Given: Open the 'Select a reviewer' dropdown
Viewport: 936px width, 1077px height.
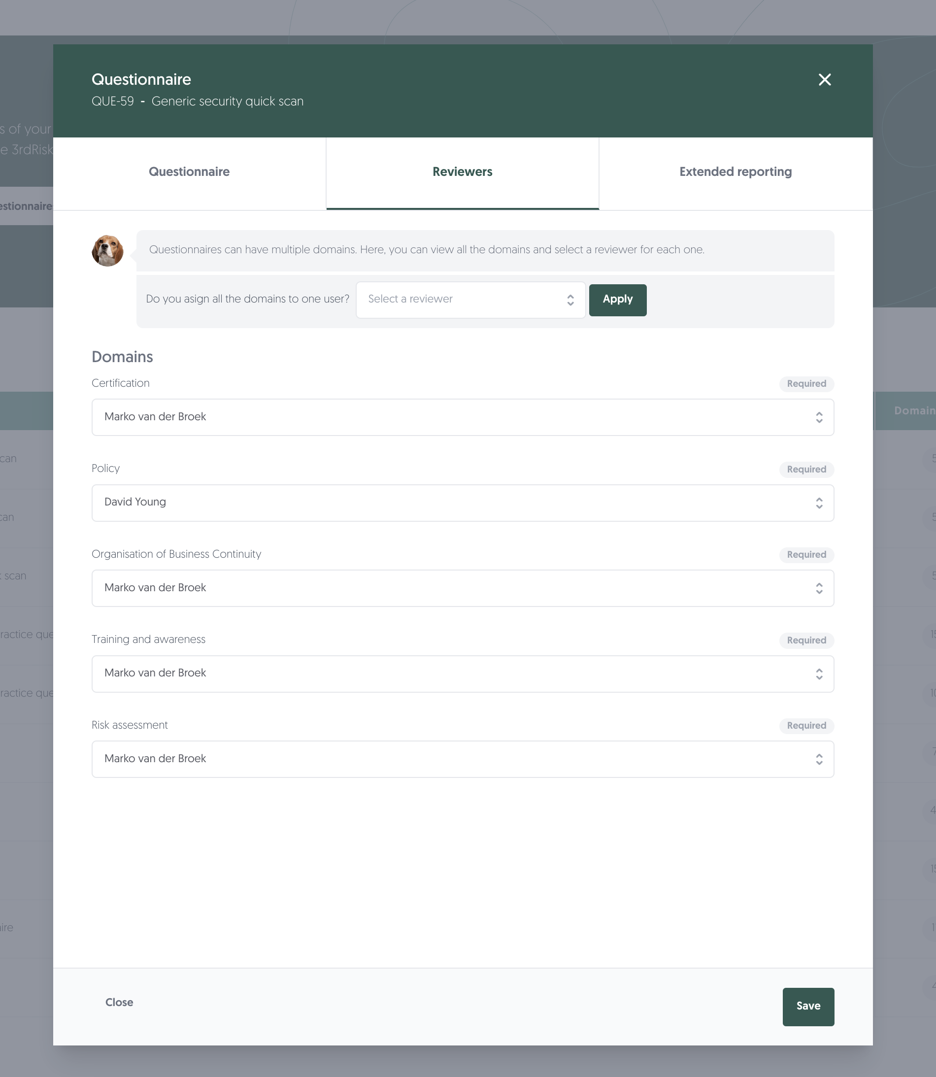Looking at the screenshot, I should point(470,300).
